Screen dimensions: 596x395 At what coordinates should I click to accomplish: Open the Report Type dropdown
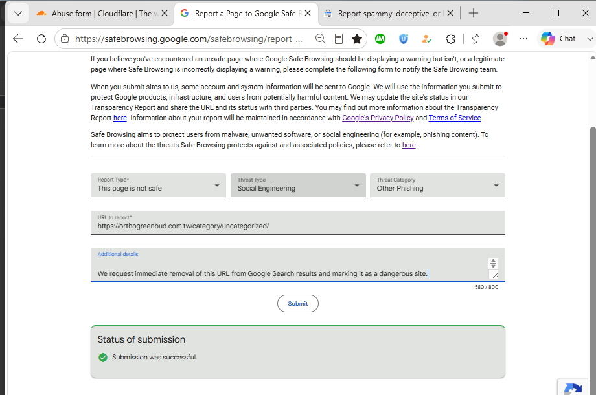pyautogui.click(x=158, y=185)
